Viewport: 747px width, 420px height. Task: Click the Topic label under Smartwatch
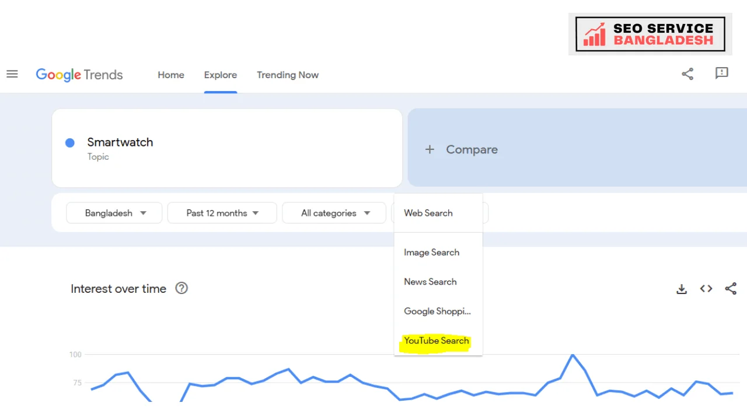coord(98,157)
